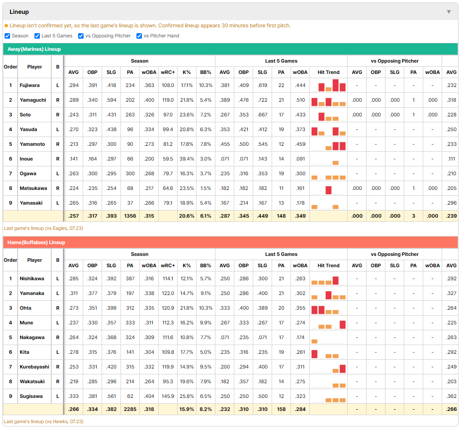Click the lineup-not-confirmed orange status dot
This screenshot has height=429, width=461.
pyautogui.click(x=6, y=26)
